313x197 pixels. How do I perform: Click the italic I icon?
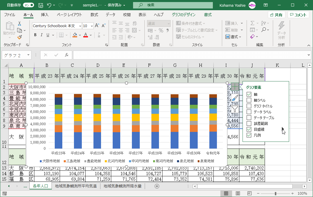tap(42, 35)
